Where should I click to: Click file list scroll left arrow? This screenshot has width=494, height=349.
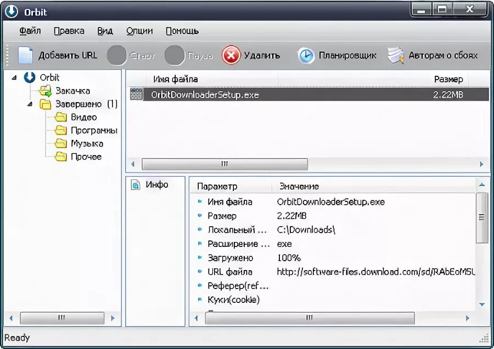click(133, 164)
